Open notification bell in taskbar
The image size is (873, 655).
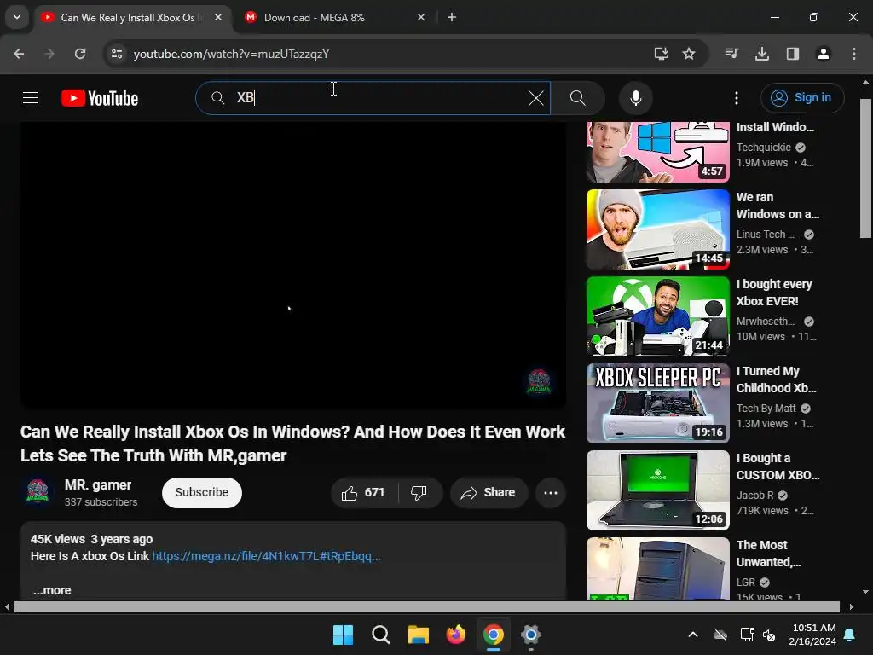[850, 635]
